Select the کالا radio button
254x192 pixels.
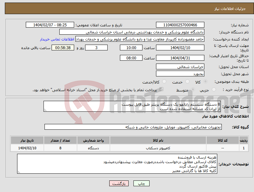(x=205, y=82)
